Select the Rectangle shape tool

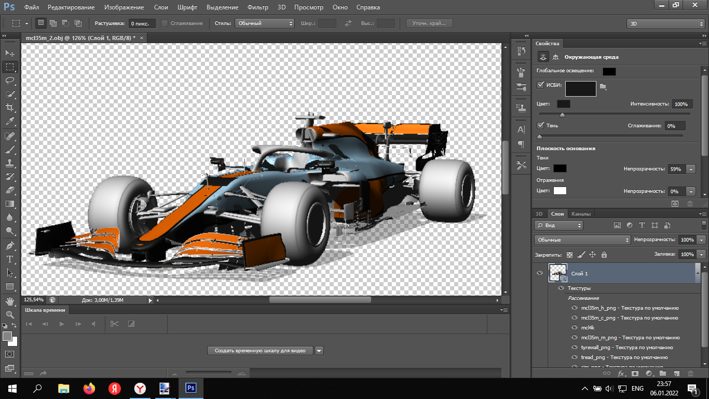point(10,286)
